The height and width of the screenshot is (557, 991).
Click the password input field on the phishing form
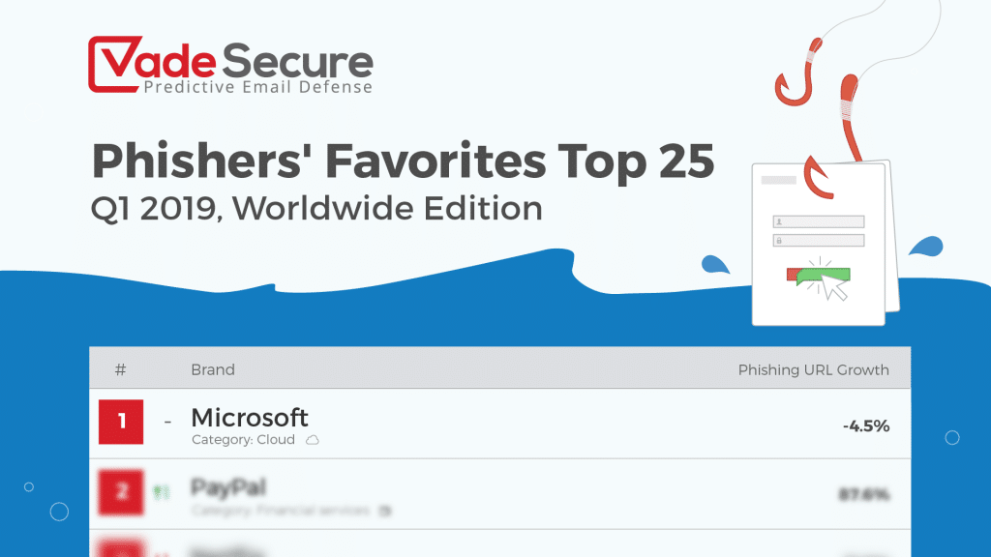point(823,240)
